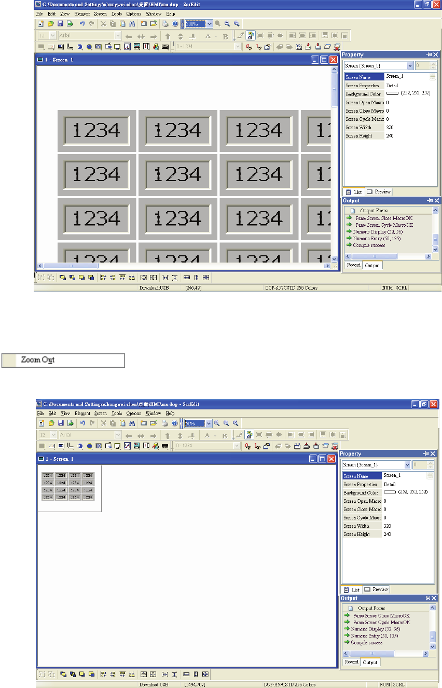Select List tab in the 50% zoom window
The height and width of the screenshot is (688, 442).
click(352, 590)
